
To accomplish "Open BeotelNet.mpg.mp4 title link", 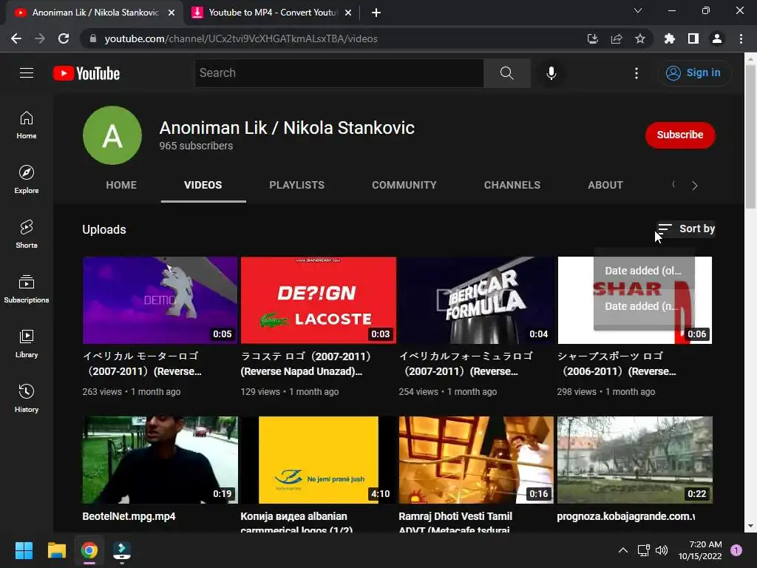I will [129, 516].
